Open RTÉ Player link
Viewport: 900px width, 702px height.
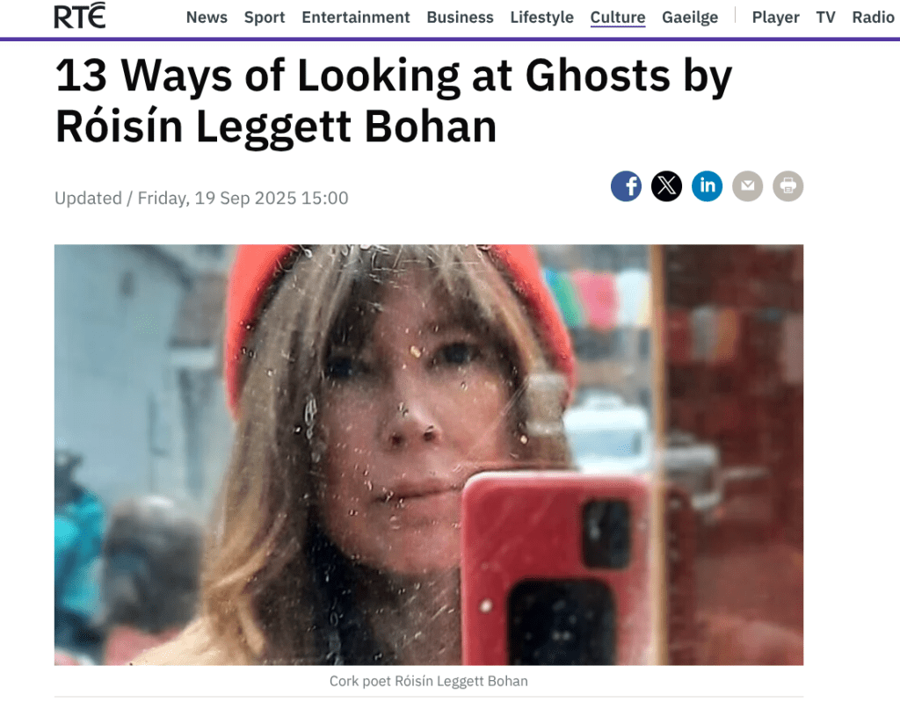775,18
